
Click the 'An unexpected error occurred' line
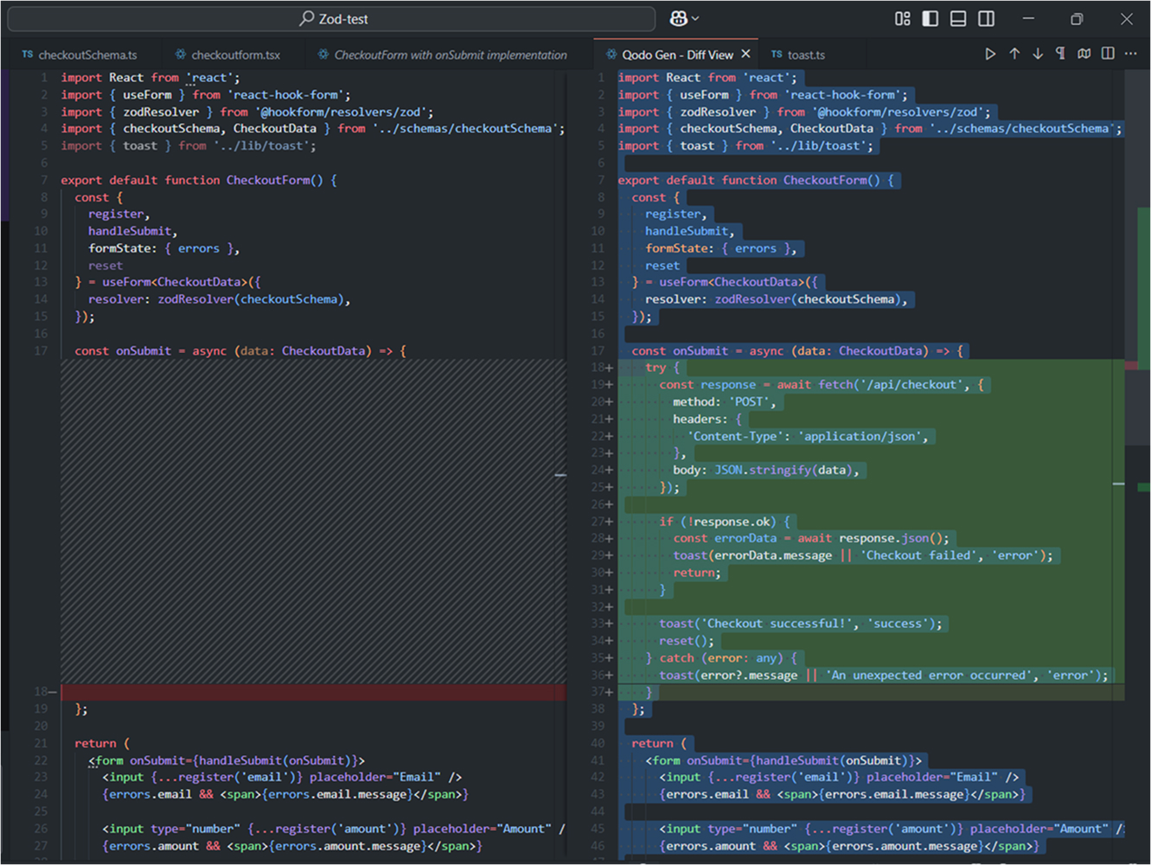click(884, 676)
